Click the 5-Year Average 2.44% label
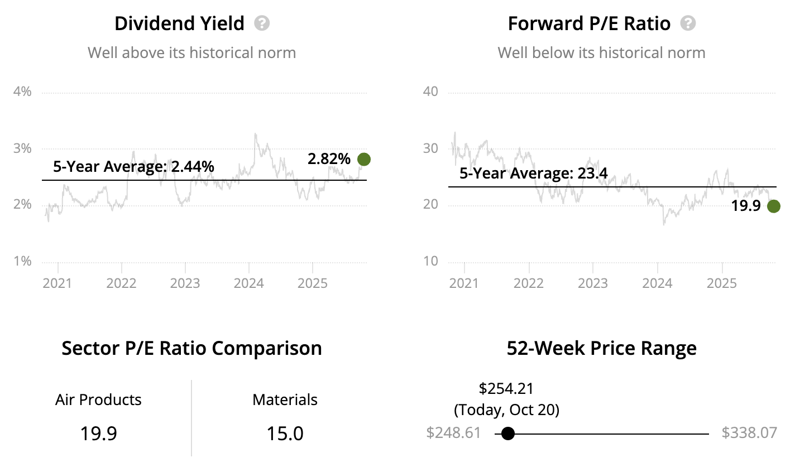Screen dimensions: 795x472 coord(133,166)
